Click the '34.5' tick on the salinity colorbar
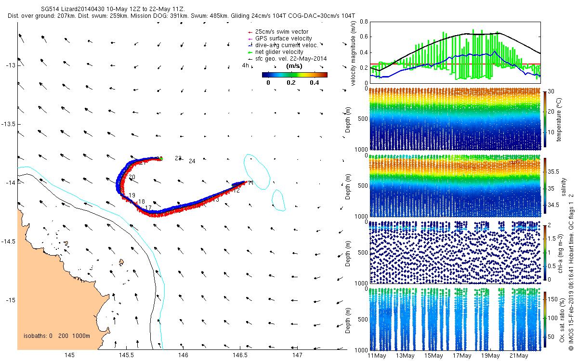Image resolution: width=578 pixels, height=361 pixels. [x=554, y=205]
